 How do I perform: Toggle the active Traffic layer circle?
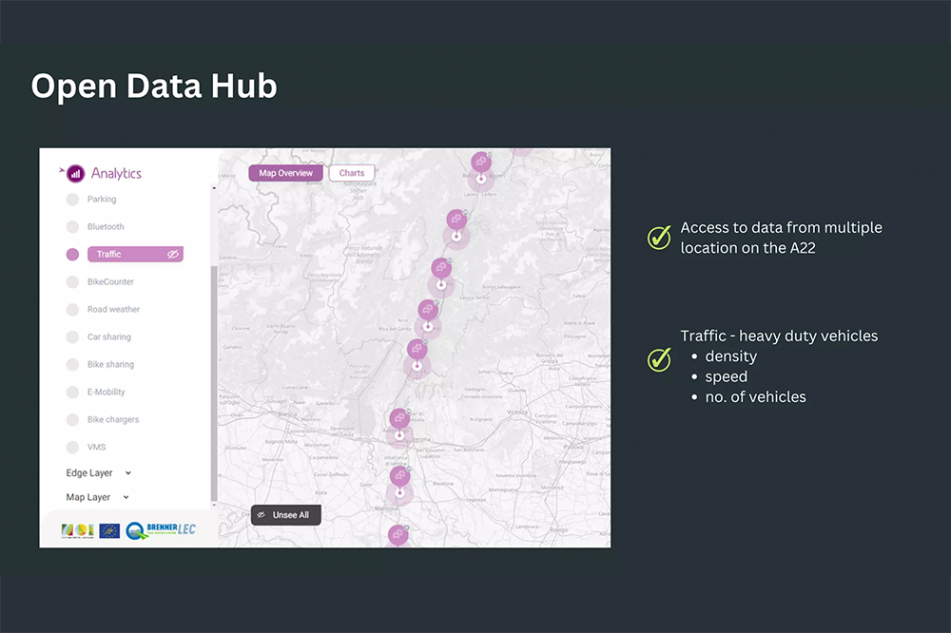tap(73, 254)
